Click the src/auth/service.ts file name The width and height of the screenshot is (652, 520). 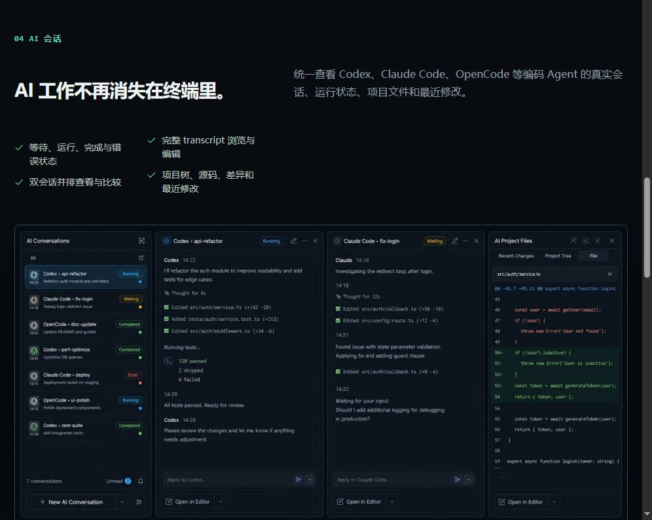click(518, 274)
